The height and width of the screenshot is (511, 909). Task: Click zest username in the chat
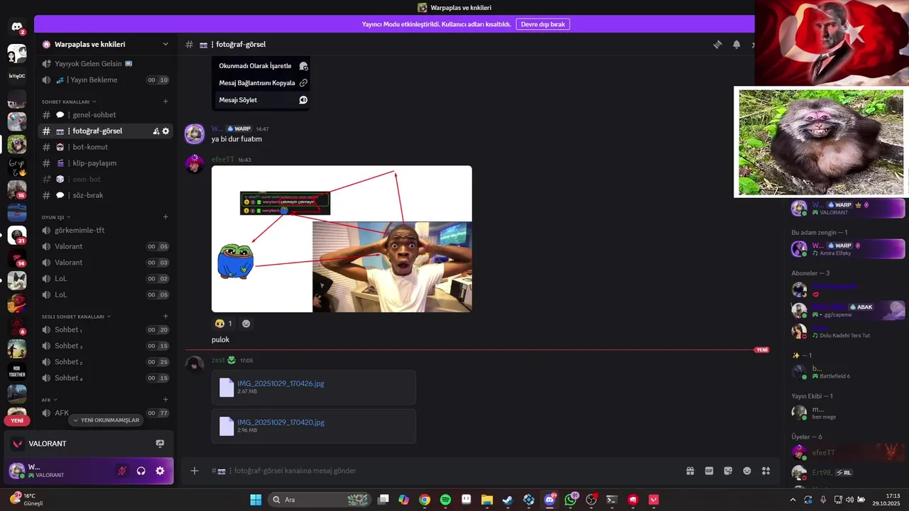[218, 360]
